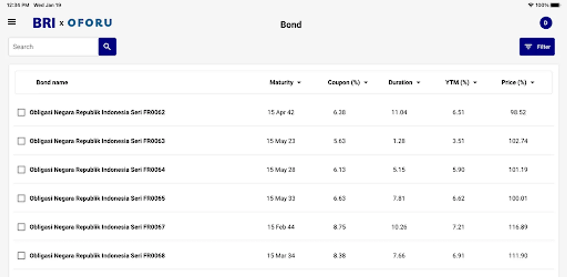The image size is (567, 277).
Task: Sort by Duration column arrow
Action: [x=418, y=83]
